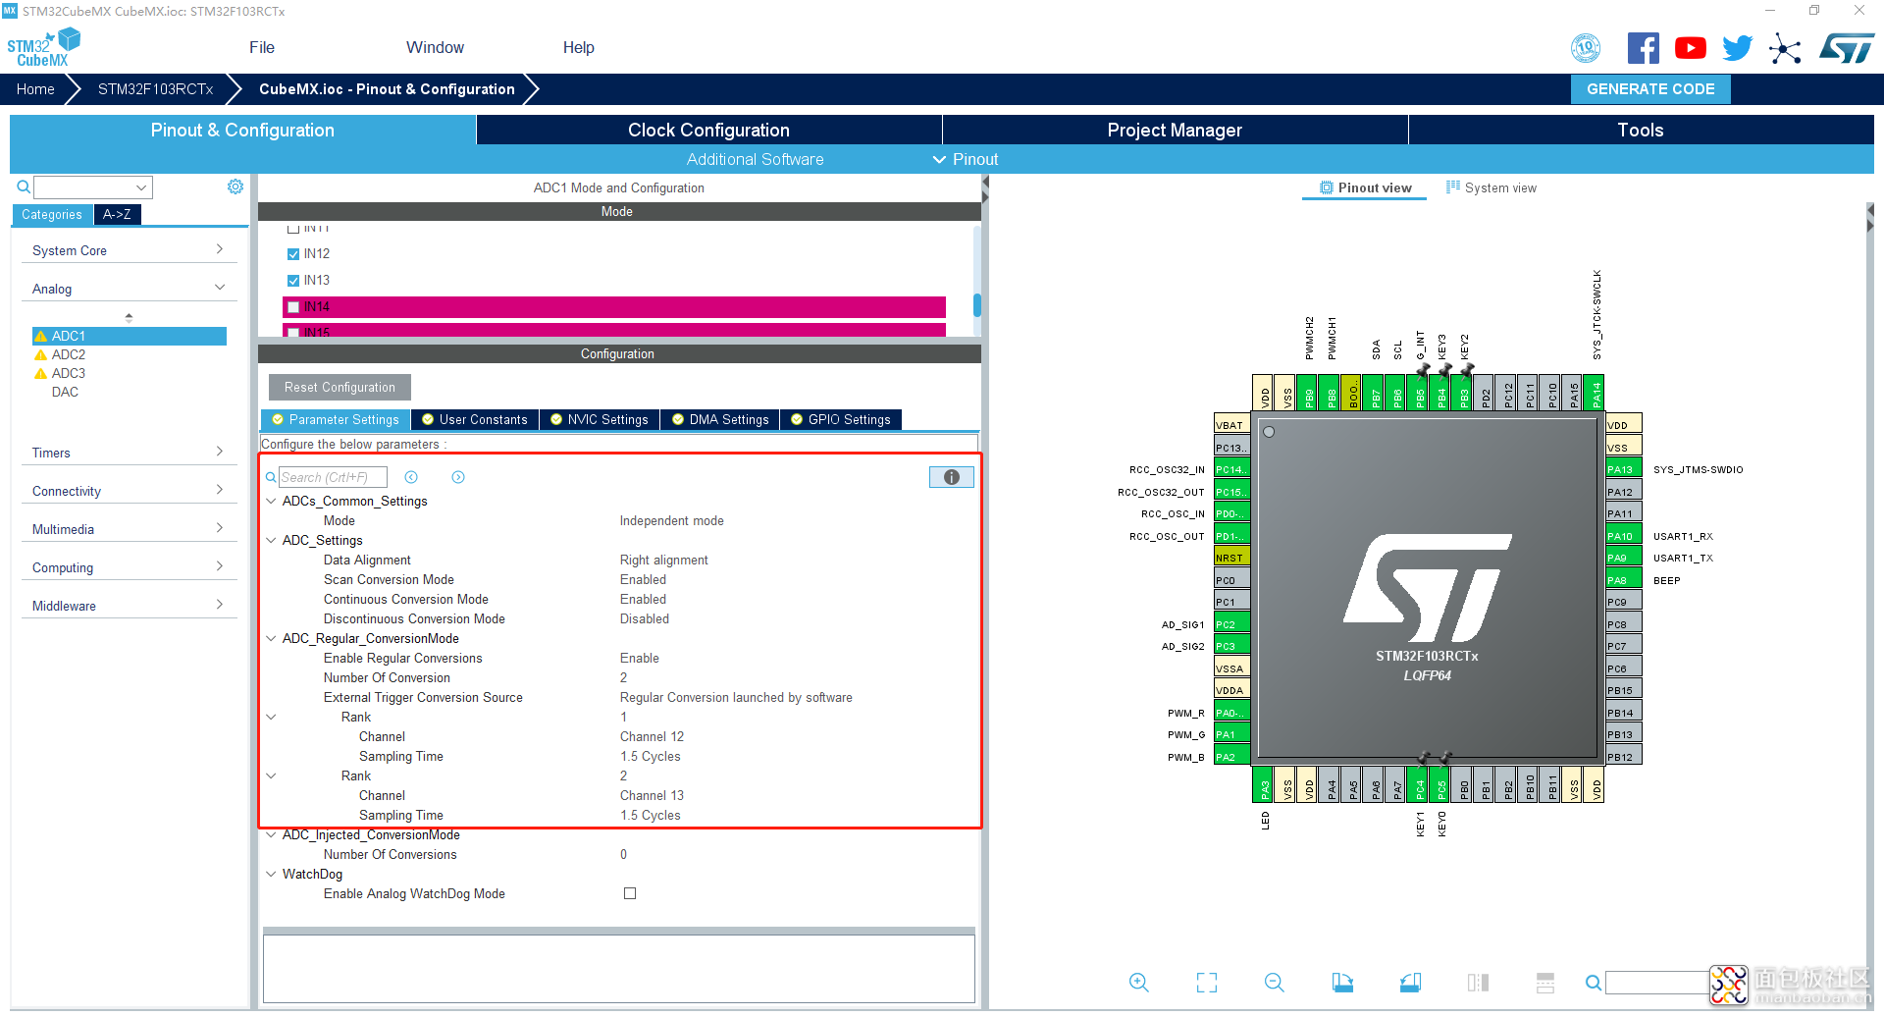The width and height of the screenshot is (1884, 1016).
Task: Rotate the chip counter-clockwise
Action: click(1410, 982)
